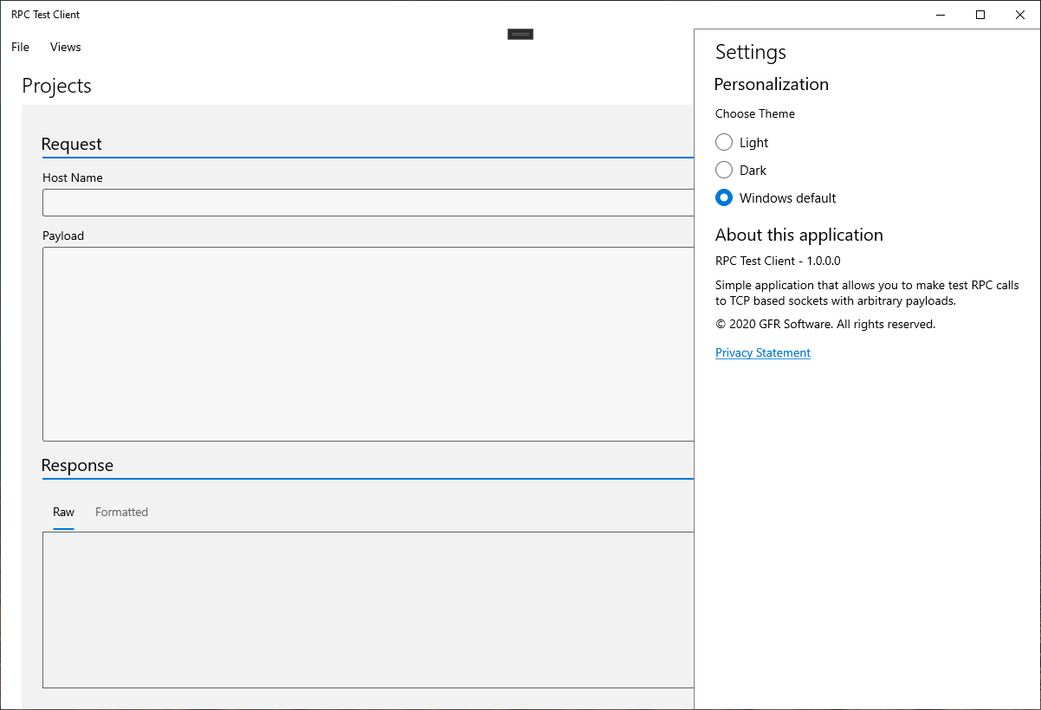The width and height of the screenshot is (1041, 710).
Task: Click the Projects page heading
Action: point(56,86)
